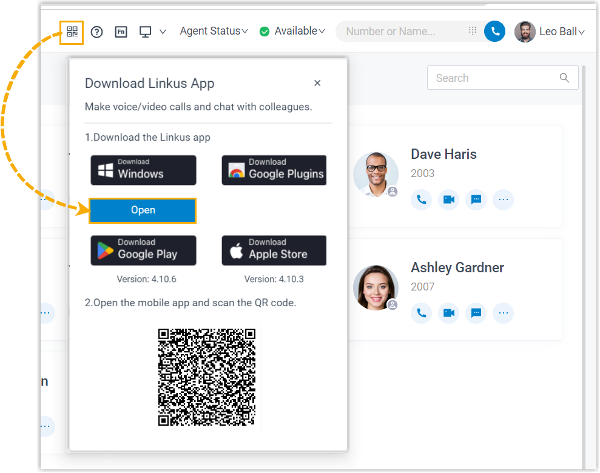The height and width of the screenshot is (473, 600).
Task: Download Linkus from Apple Store
Action: coord(274,250)
